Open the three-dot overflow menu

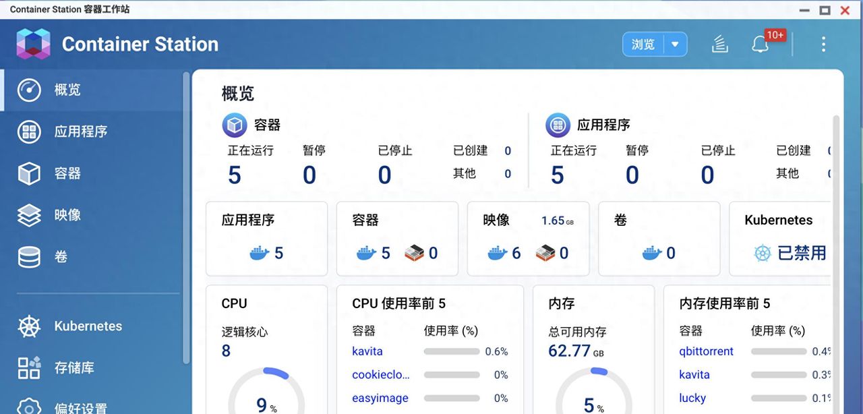[x=823, y=43]
